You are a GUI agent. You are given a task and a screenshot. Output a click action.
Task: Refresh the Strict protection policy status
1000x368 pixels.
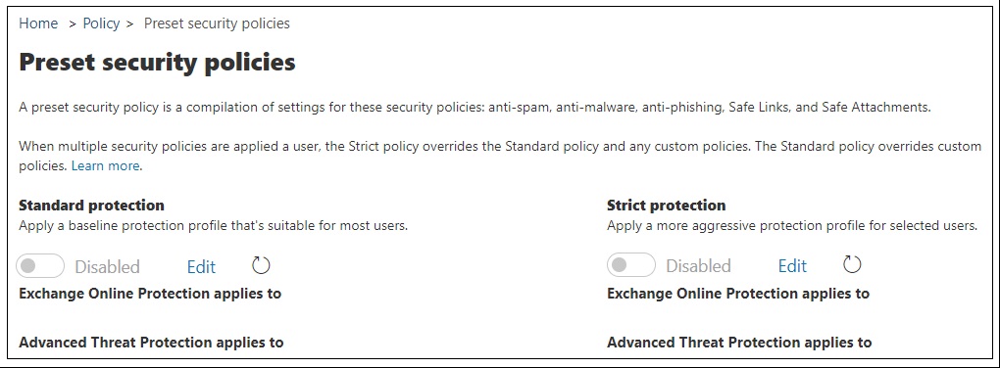coord(852,264)
